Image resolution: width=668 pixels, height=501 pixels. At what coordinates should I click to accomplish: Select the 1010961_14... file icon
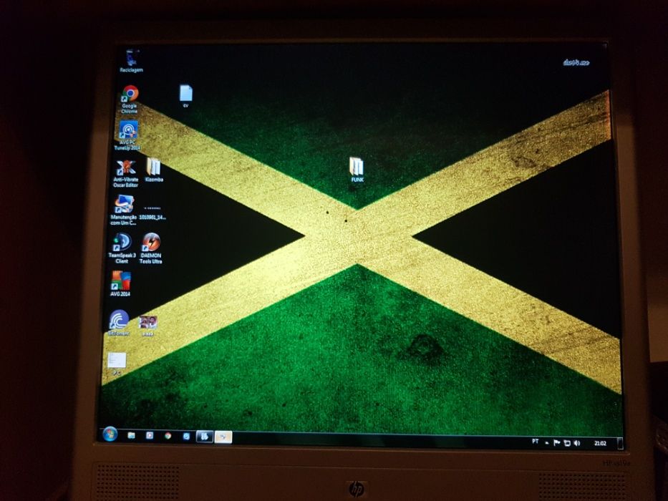pos(153,213)
